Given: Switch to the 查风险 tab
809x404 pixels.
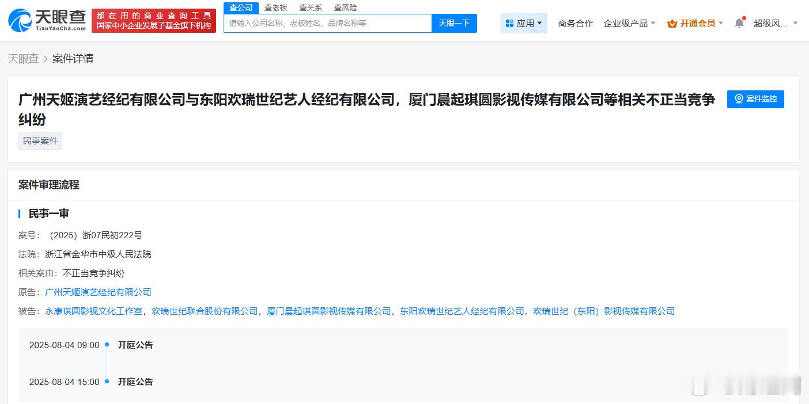Looking at the screenshot, I should click(346, 7).
